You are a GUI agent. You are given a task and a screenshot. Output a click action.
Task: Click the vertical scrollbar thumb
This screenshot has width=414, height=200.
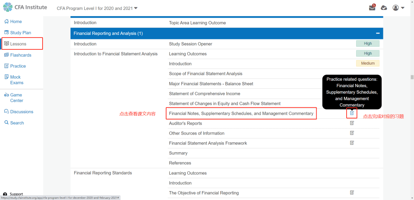pyautogui.click(x=412, y=77)
